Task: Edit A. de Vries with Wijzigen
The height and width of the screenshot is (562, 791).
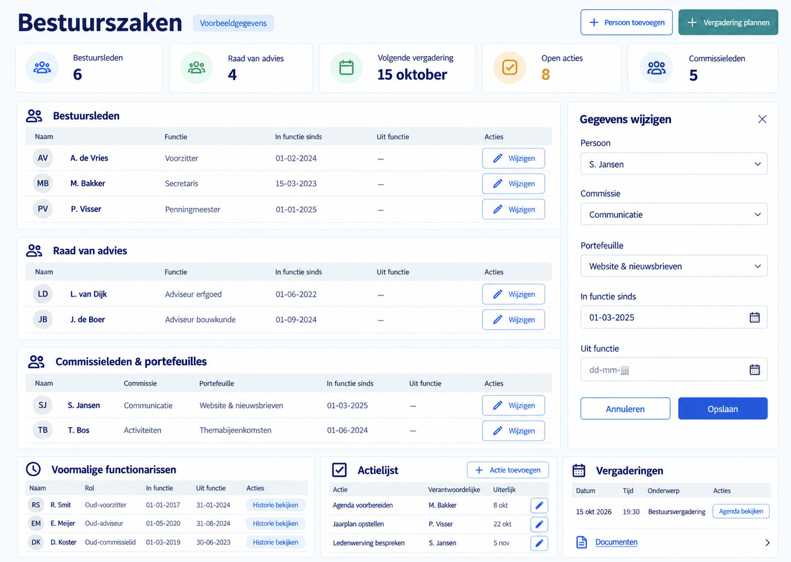Action: pyautogui.click(x=513, y=158)
